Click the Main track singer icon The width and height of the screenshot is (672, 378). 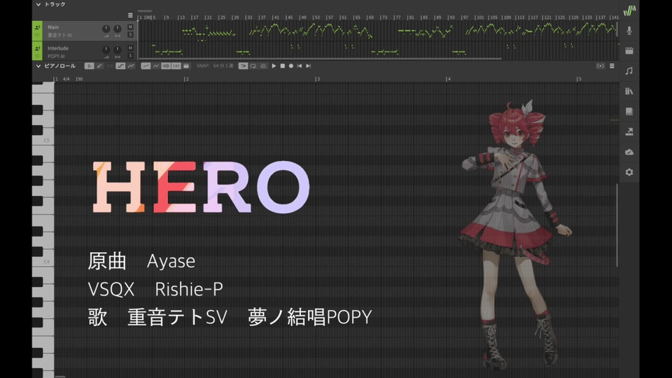click(x=37, y=27)
